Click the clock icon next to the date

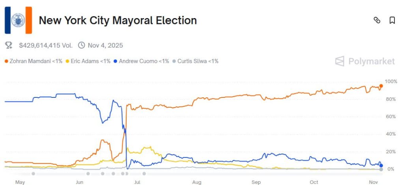click(82, 45)
